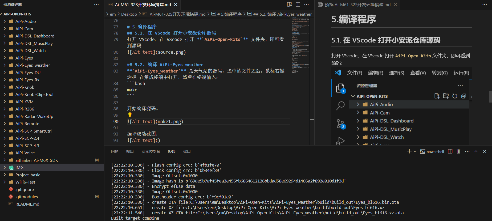Image resolution: width=492 pixels, height=221 pixels.
Task: Click line number 93 in the editor gutter
Action: tap(116, 140)
